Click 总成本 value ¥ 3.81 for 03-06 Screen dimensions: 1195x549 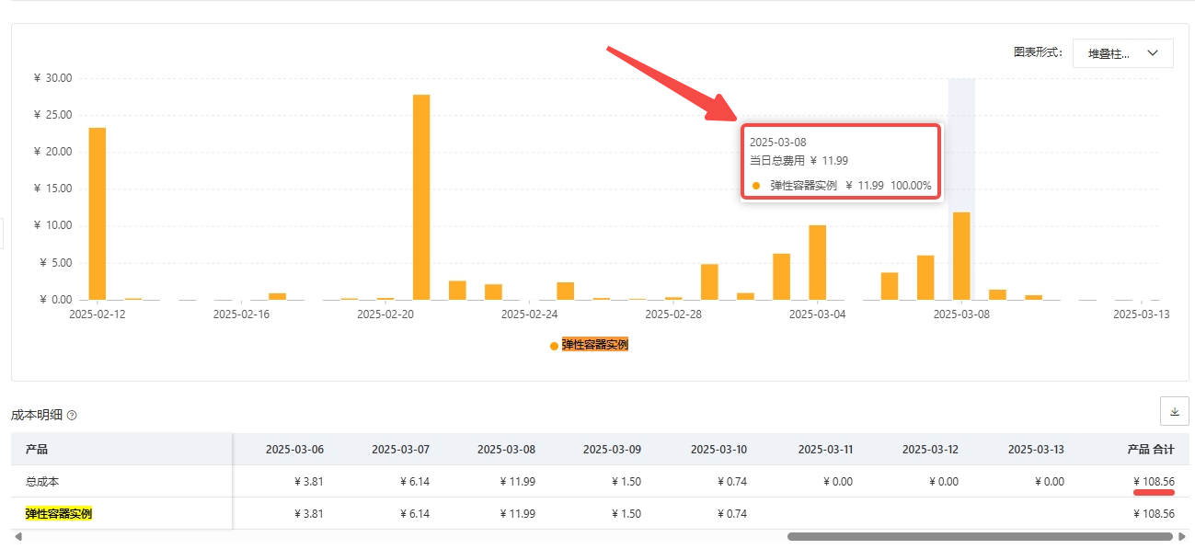[309, 482]
